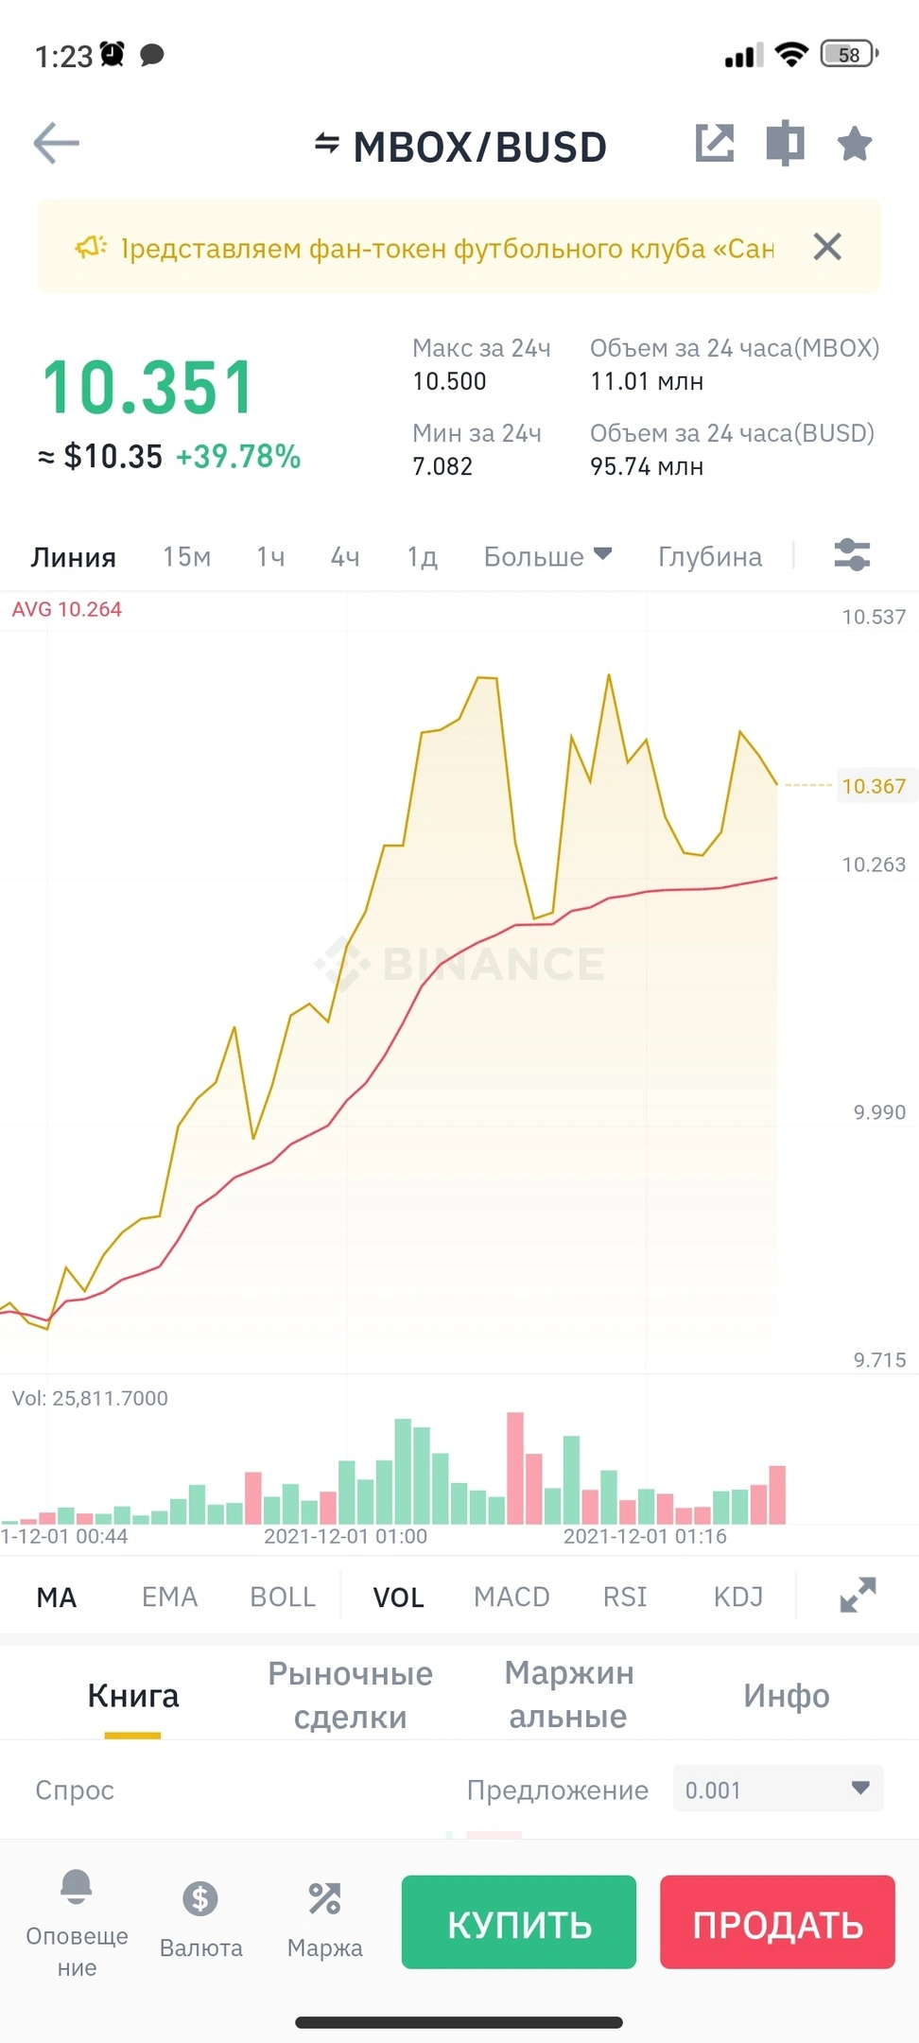
Task: Select the 15м chart interval
Action: [186, 556]
